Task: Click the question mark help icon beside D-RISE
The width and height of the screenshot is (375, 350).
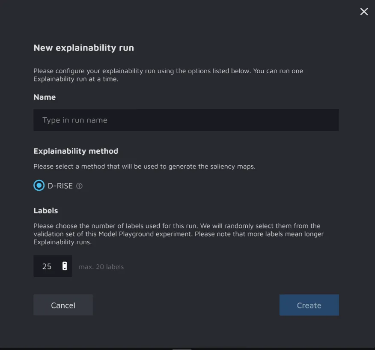Action: pyautogui.click(x=79, y=186)
